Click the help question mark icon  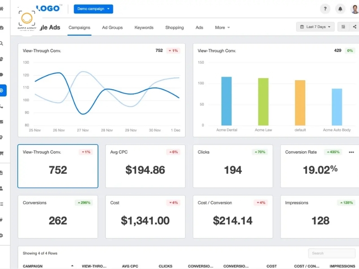[324, 9]
